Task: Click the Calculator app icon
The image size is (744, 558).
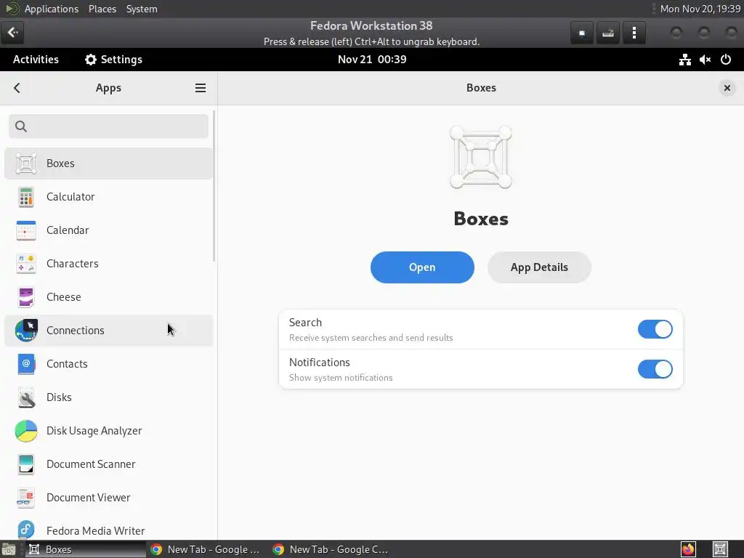Action: point(25,197)
